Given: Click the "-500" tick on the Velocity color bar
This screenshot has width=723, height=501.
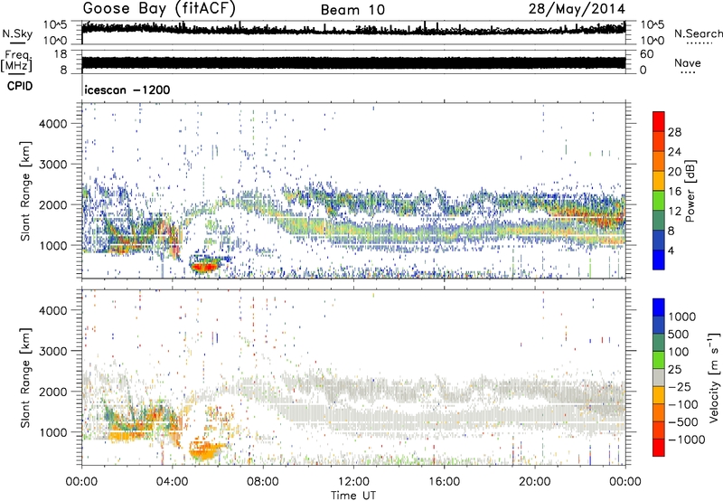Looking at the screenshot, I should tap(682, 422).
